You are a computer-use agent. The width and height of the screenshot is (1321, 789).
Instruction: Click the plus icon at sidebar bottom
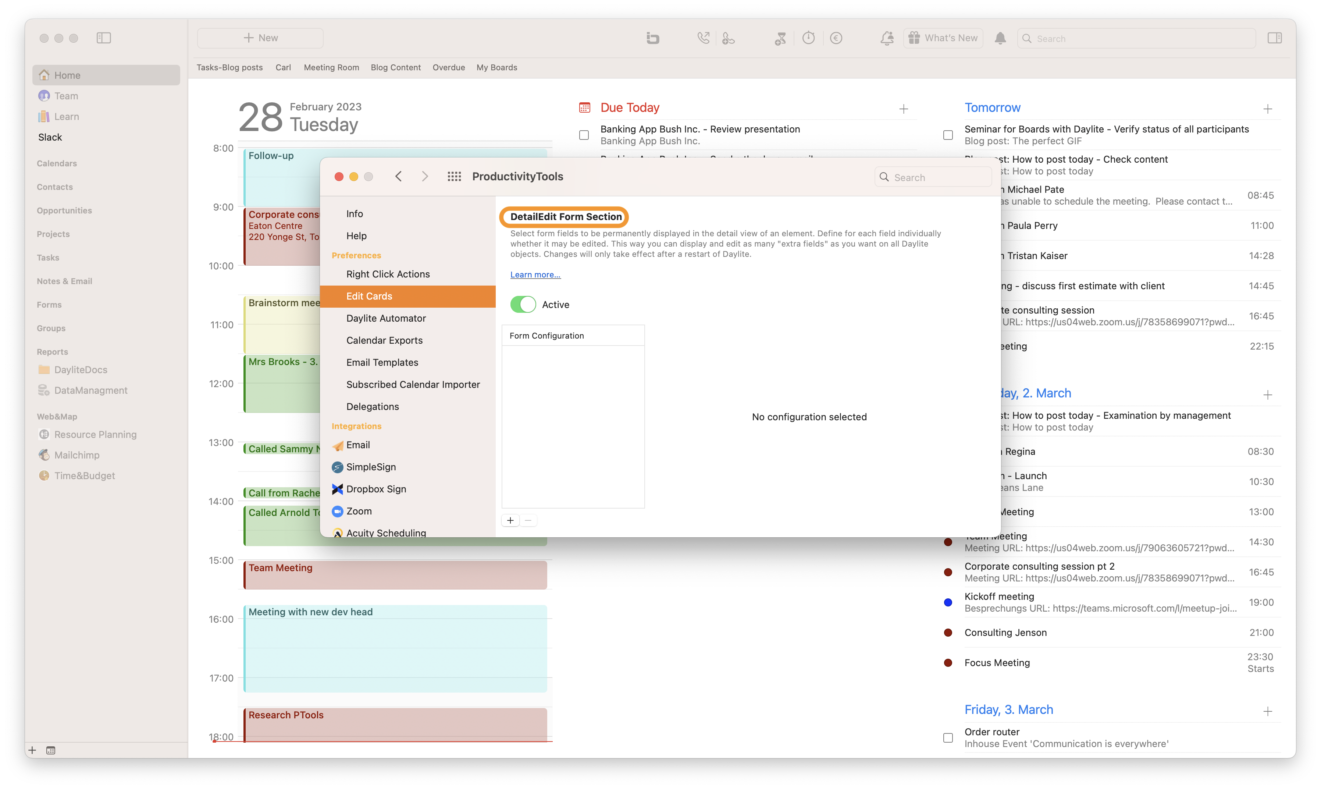(x=32, y=750)
